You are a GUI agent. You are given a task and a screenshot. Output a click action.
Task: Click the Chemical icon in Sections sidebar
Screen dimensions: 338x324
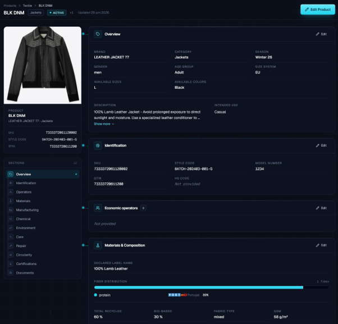tap(11, 219)
